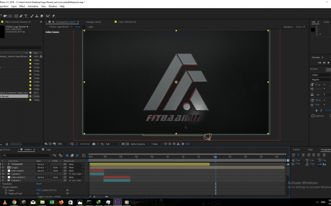Open resolution dropdown showing Full
Viewport: 331px width, 206px height.
(112, 144)
